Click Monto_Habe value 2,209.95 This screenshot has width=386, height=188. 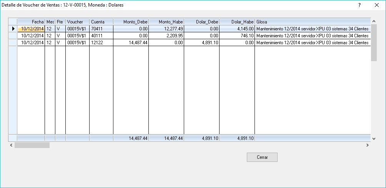click(166, 35)
